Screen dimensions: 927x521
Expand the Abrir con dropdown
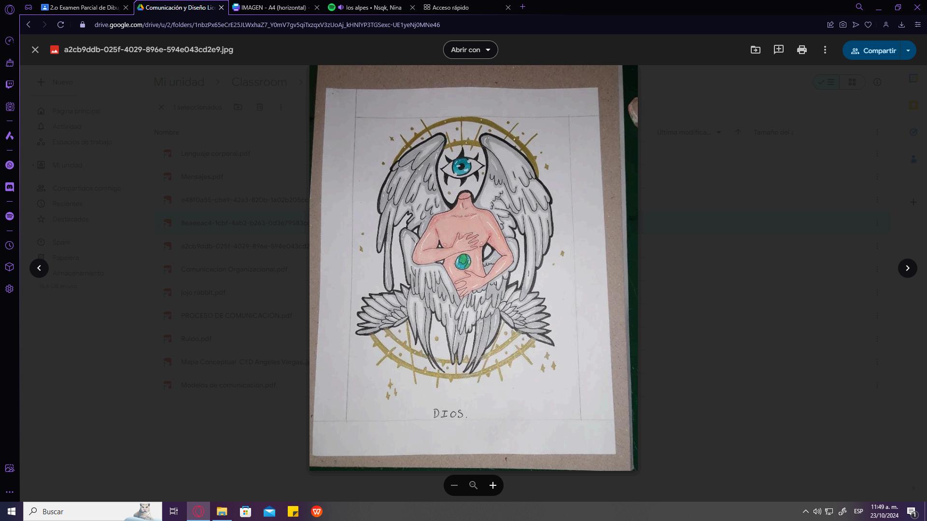[470, 50]
